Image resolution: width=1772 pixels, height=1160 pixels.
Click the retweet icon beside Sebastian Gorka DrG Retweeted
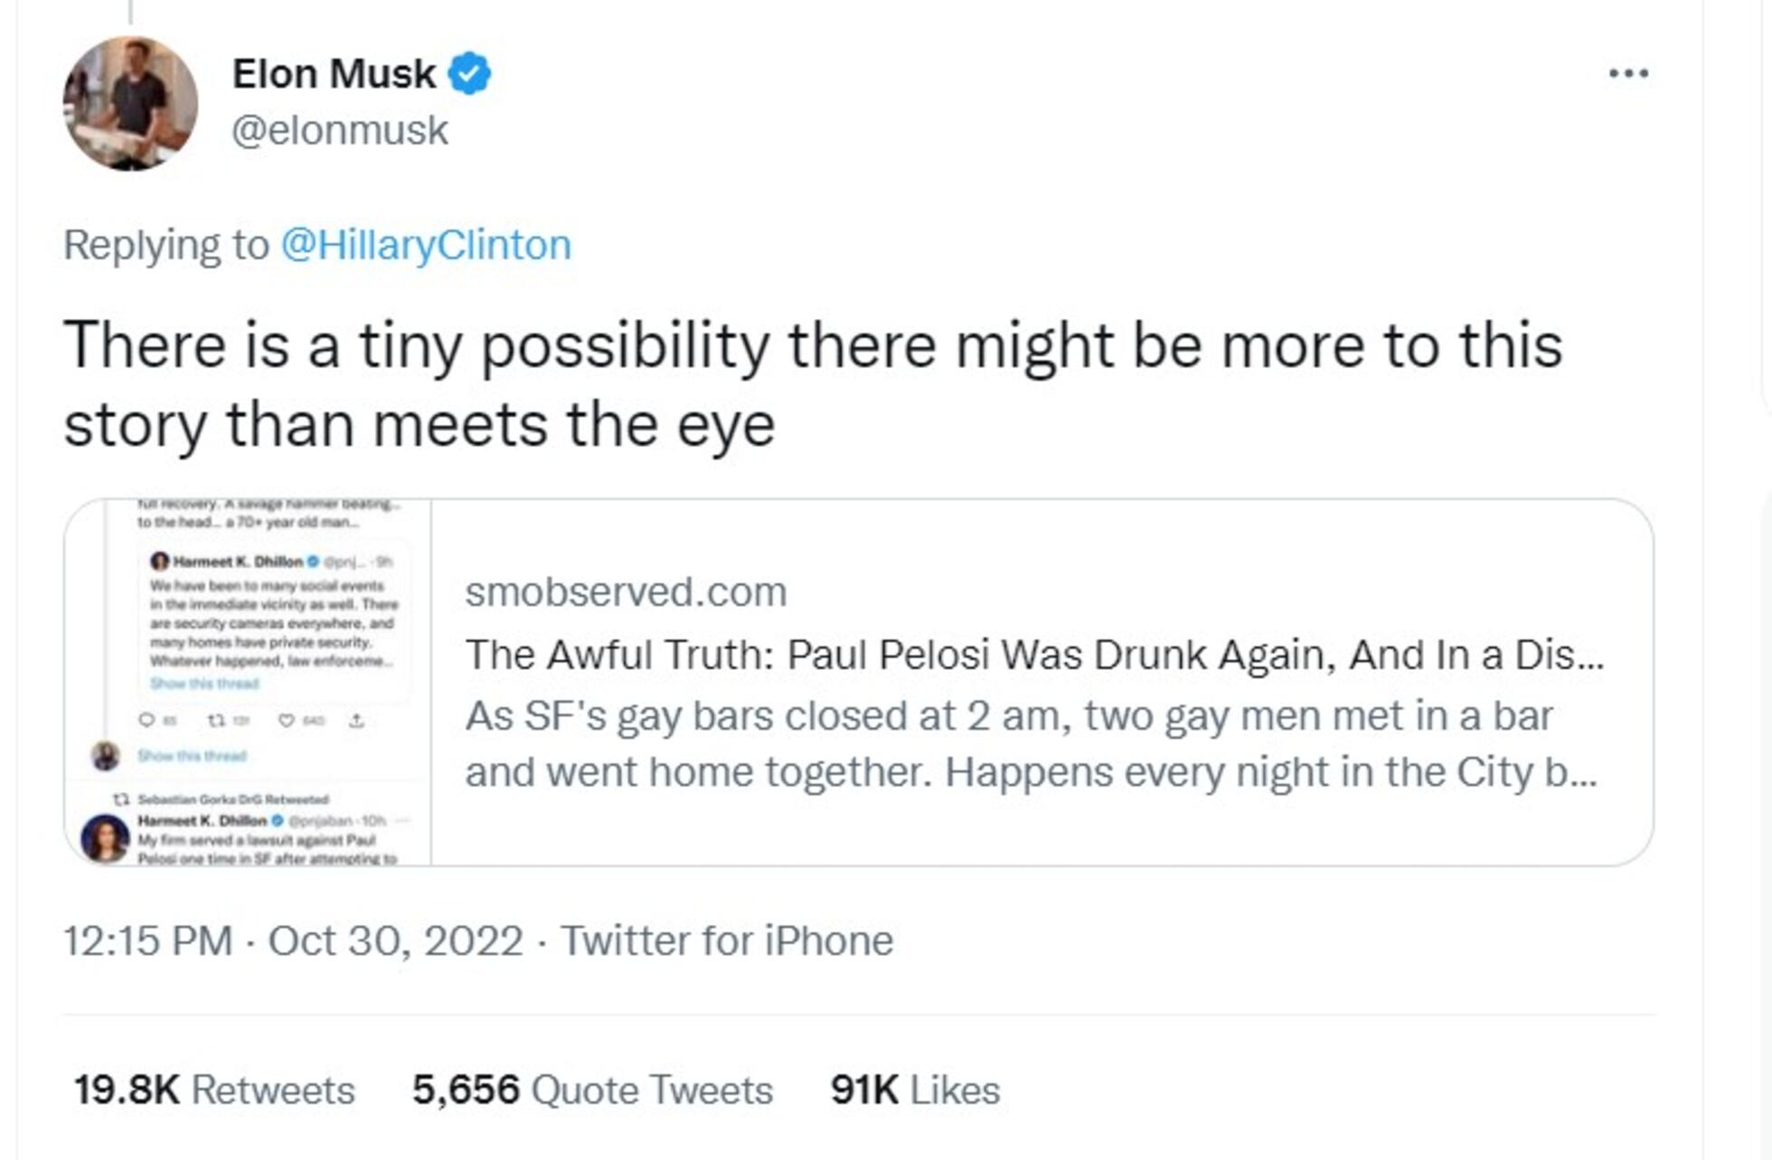point(122,799)
